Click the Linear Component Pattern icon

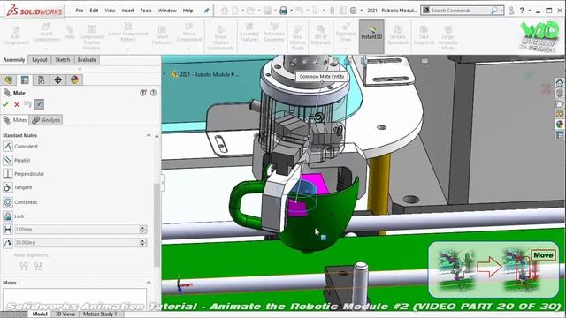click(128, 32)
